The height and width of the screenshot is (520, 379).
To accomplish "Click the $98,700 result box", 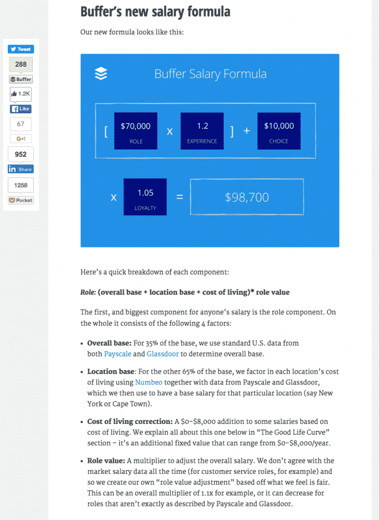I will coord(247,197).
